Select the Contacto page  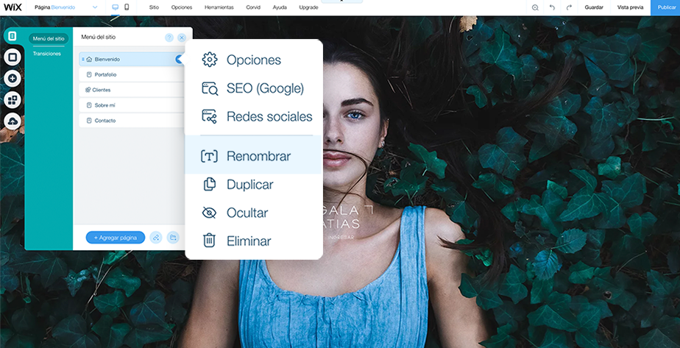[x=132, y=121]
